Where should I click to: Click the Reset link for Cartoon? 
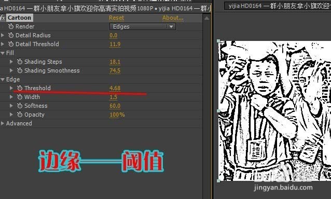point(117,18)
